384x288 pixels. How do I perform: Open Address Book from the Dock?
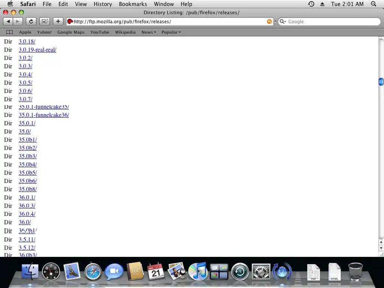click(x=135, y=271)
